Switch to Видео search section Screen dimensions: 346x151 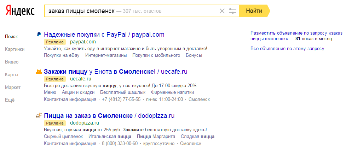[12, 62]
